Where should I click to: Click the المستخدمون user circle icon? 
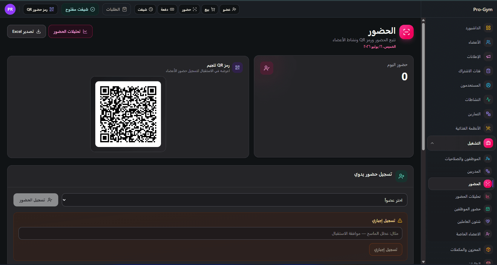click(x=488, y=85)
